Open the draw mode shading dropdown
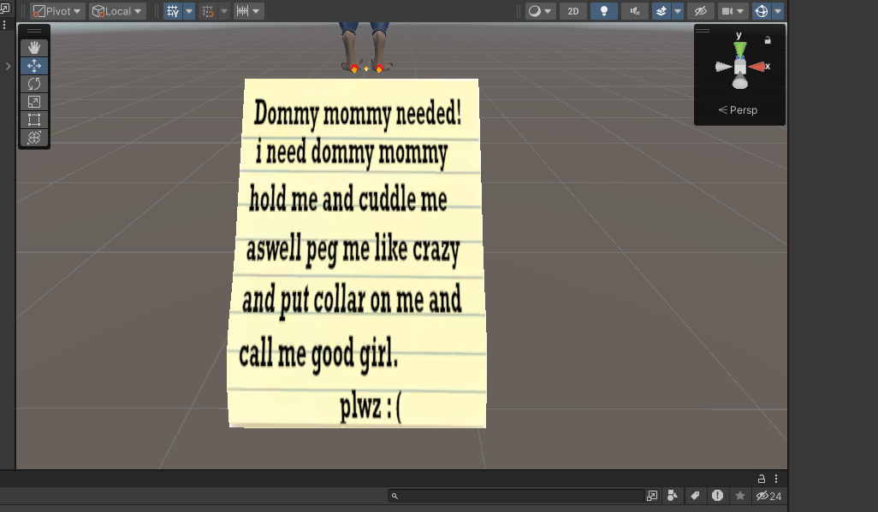The image size is (878, 512). pyautogui.click(x=540, y=11)
